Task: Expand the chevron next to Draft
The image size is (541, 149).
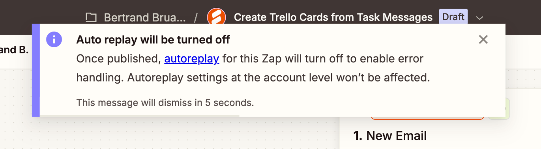Action: pyautogui.click(x=479, y=18)
